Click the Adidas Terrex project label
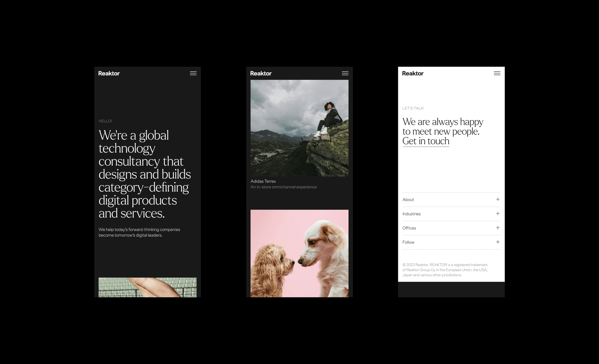The width and height of the screenshot is (599, 364). pyautogui.click(x=263, y=181)
